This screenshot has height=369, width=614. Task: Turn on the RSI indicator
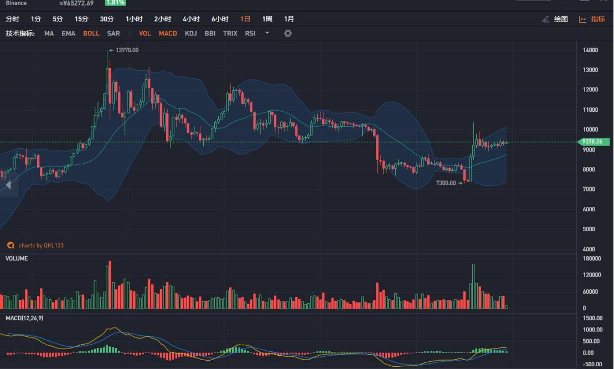tap(250, 33)
